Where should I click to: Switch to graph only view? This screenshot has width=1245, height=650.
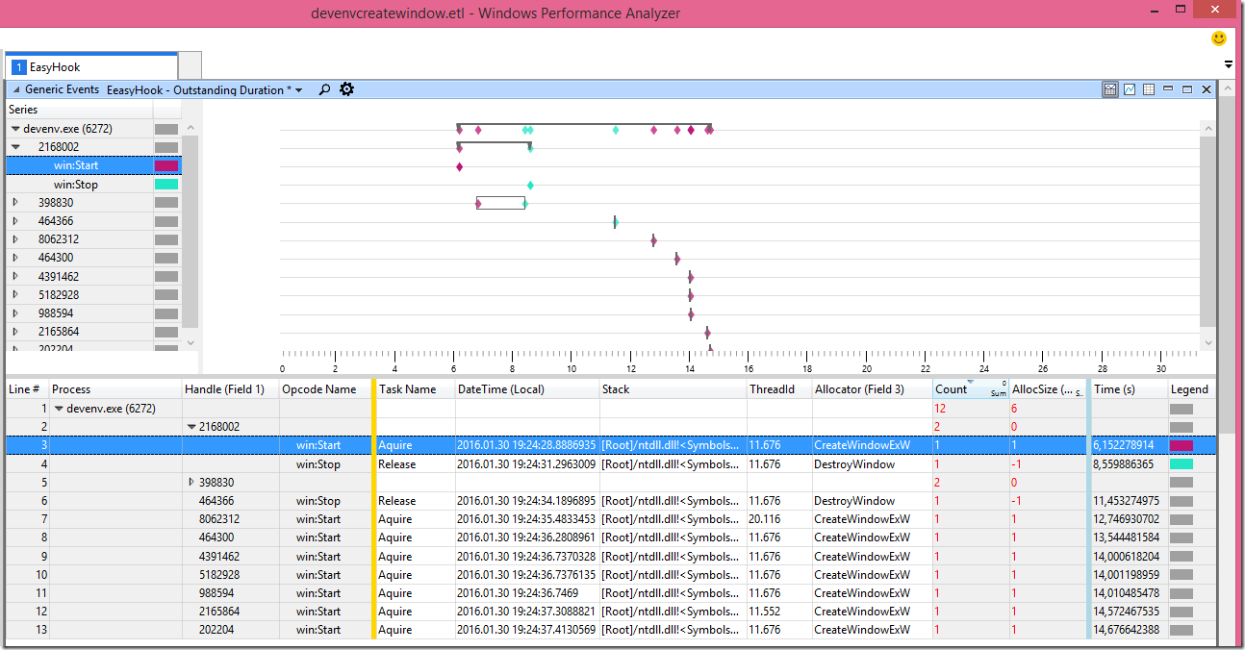[1130, 89]
